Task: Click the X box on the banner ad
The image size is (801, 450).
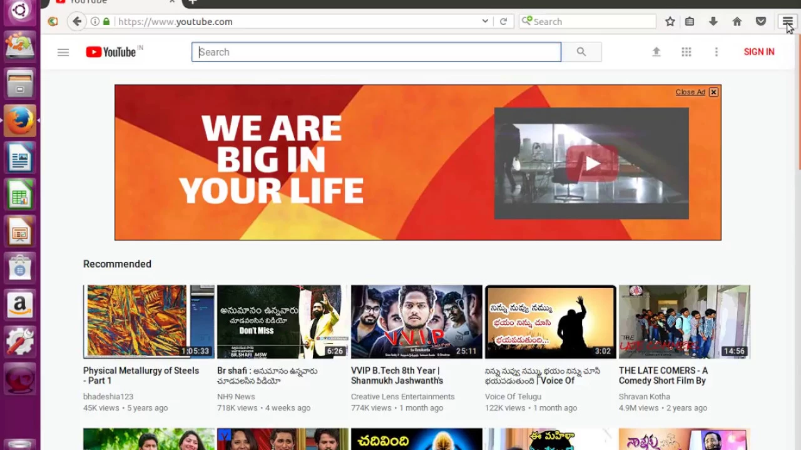Action: [713, 92]
